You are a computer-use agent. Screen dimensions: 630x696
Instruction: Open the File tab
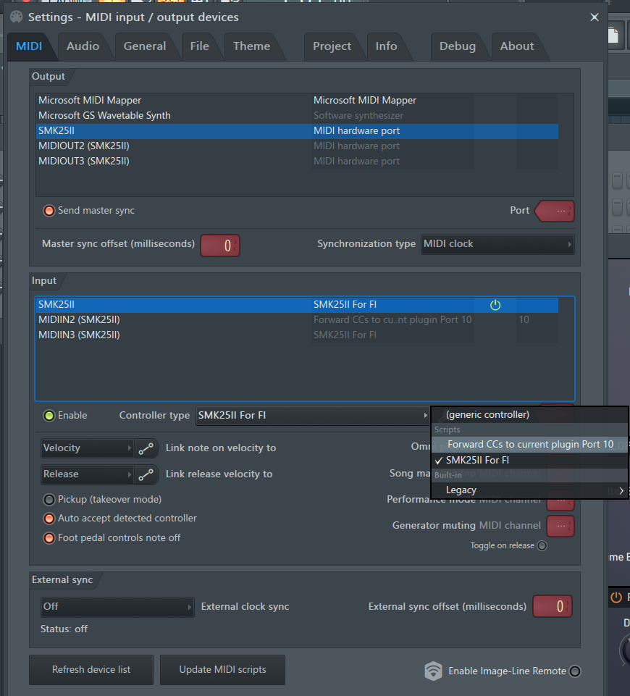pyautogui.click(x=200, y=46)
